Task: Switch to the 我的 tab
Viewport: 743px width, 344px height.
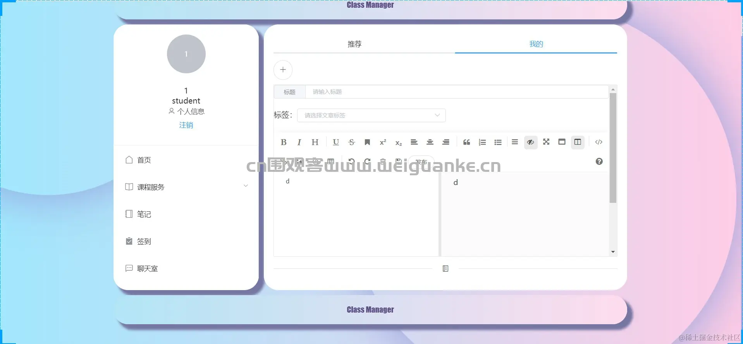Action: coord(536,44)
